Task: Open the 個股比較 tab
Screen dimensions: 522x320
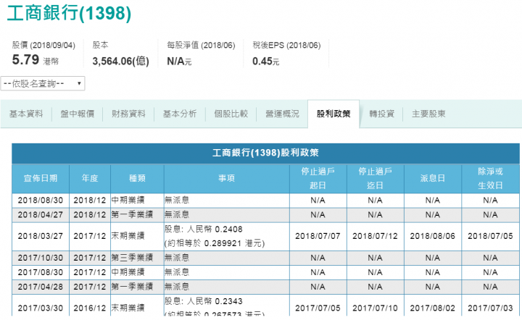Action: tap(231, 114)
